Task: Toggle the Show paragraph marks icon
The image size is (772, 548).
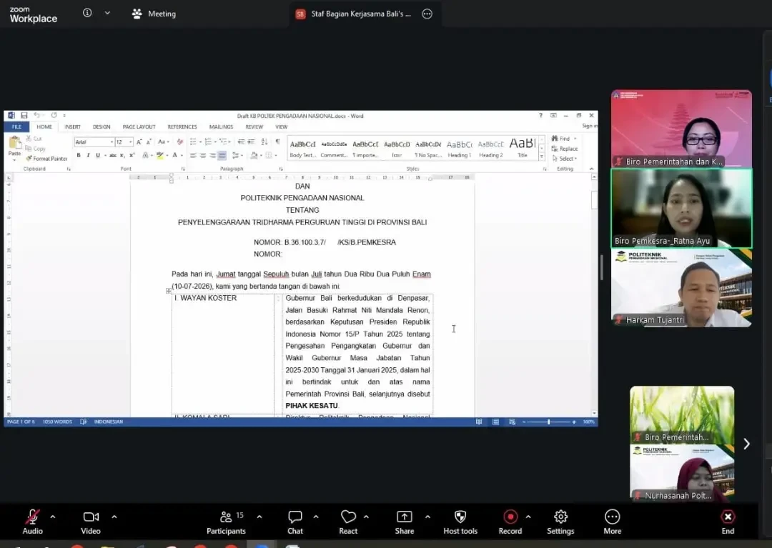Action: tap(277, 141)
